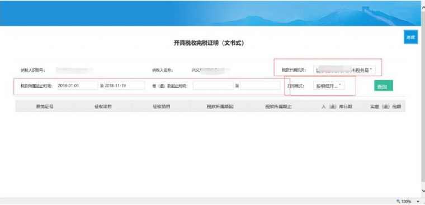Click the empty 入(退)库 start date field

[x=213, y=85]
